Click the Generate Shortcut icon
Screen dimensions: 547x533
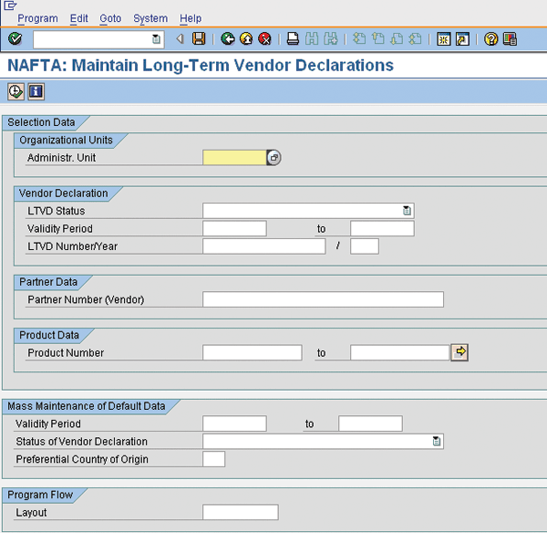[x=462, y=38]
